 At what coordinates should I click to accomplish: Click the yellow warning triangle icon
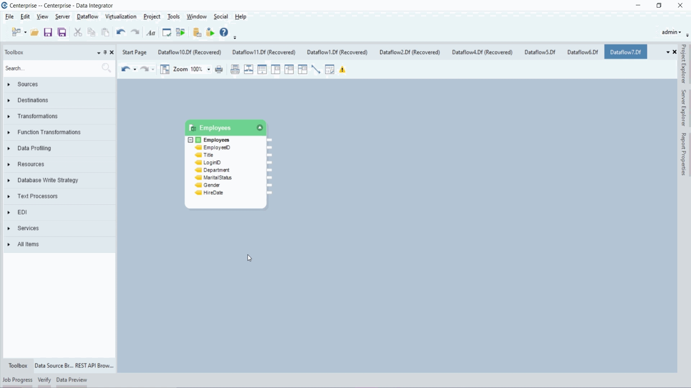(343, 70)
